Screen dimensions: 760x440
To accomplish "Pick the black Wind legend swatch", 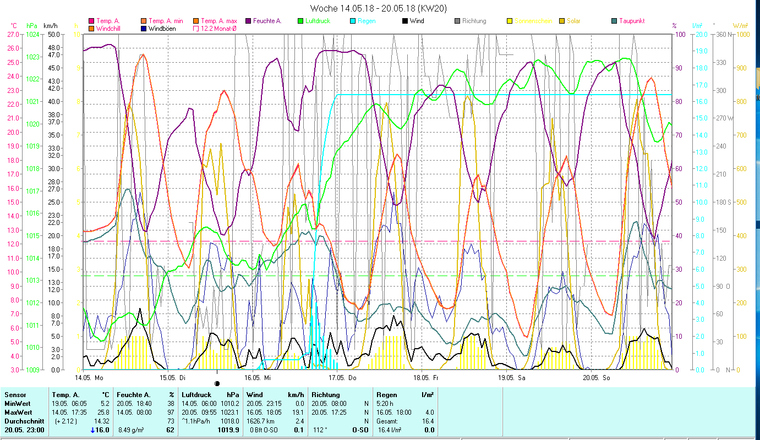I will point(404,21).
